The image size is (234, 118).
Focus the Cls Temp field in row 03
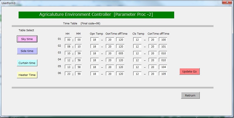(137, 53)
